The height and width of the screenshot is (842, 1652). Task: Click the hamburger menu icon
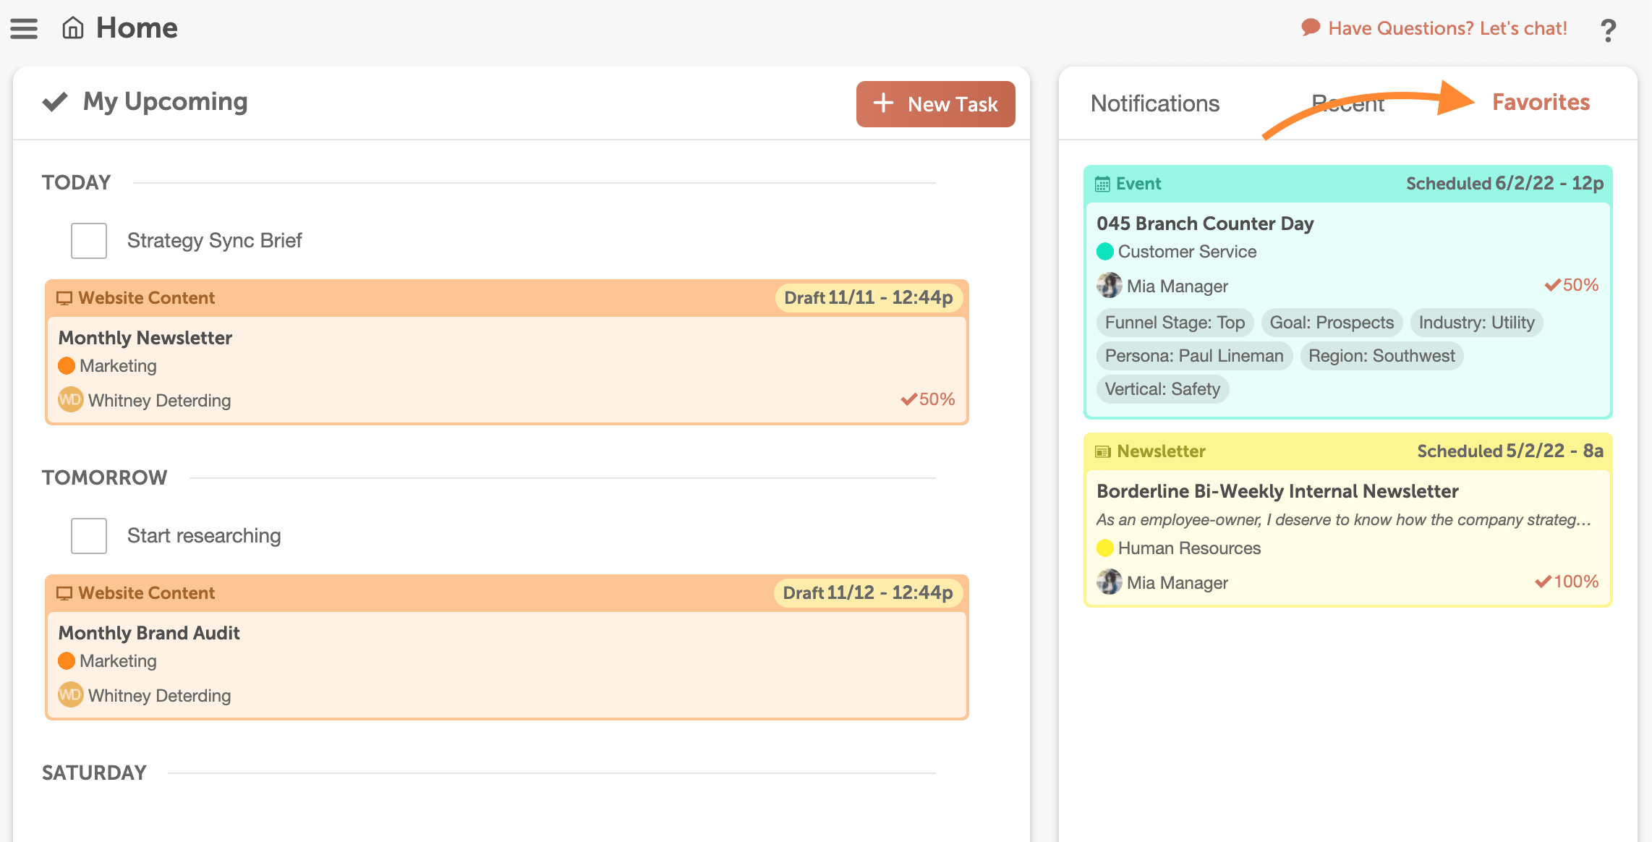[x=25, y=28]
